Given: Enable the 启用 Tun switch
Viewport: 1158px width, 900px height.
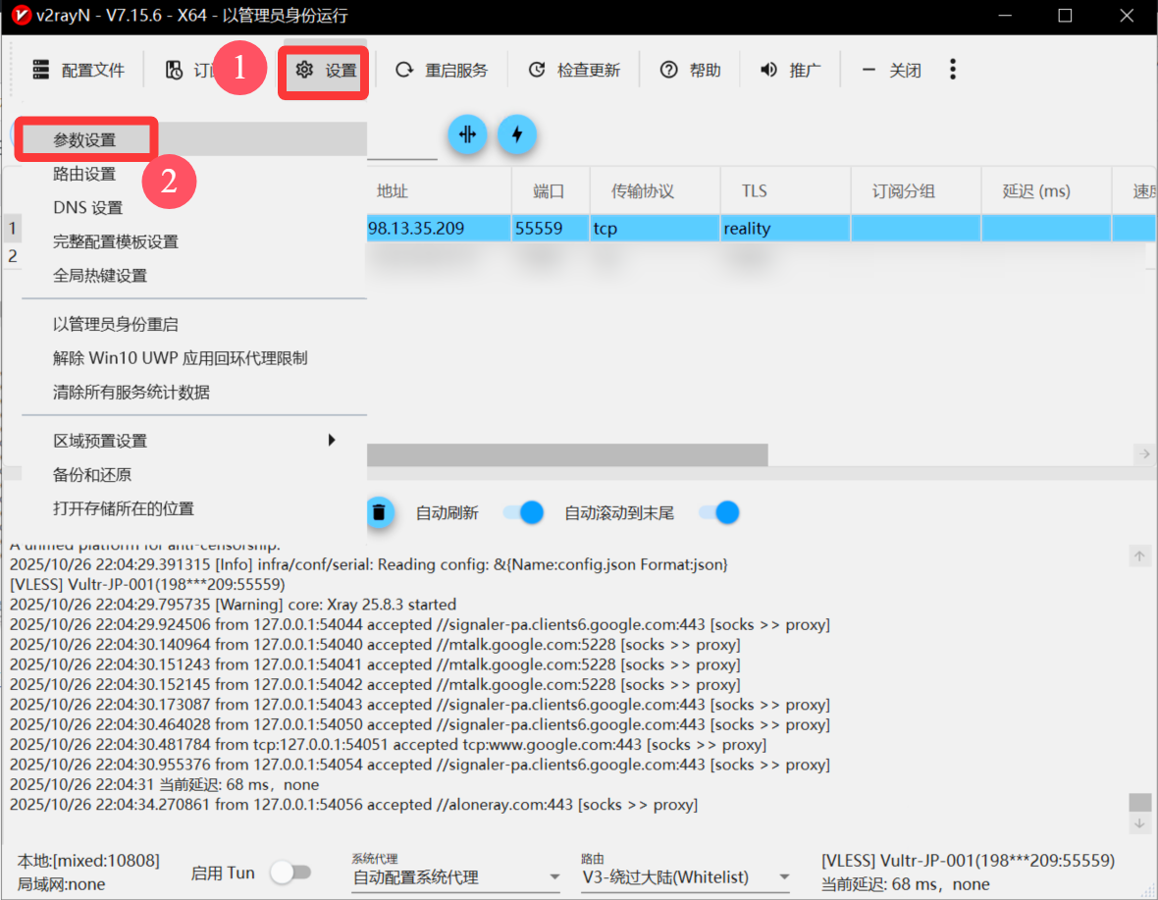Looking at the screenshot, I should coord(290,872).
